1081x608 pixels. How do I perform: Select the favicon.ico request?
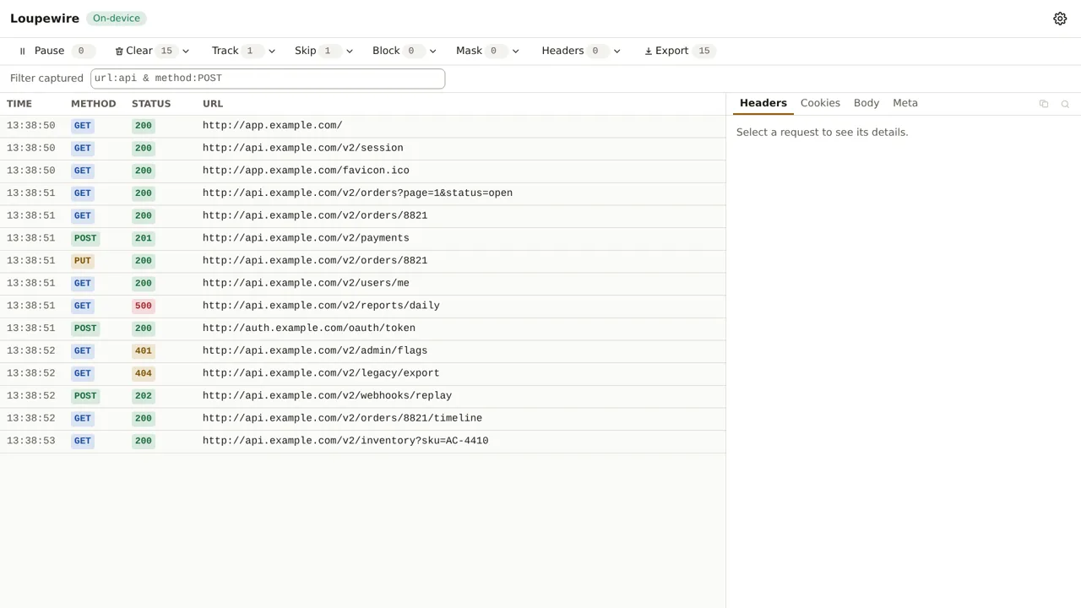coord(362,171)
